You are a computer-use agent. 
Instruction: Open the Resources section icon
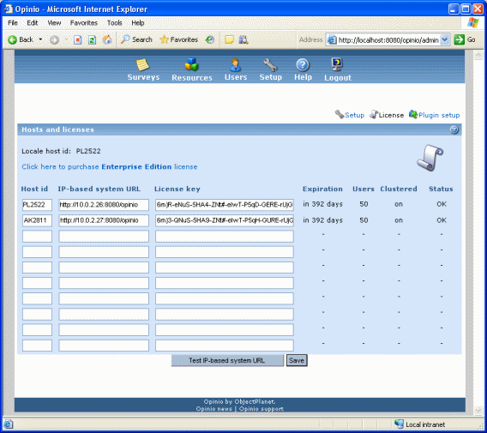(191, 64)
